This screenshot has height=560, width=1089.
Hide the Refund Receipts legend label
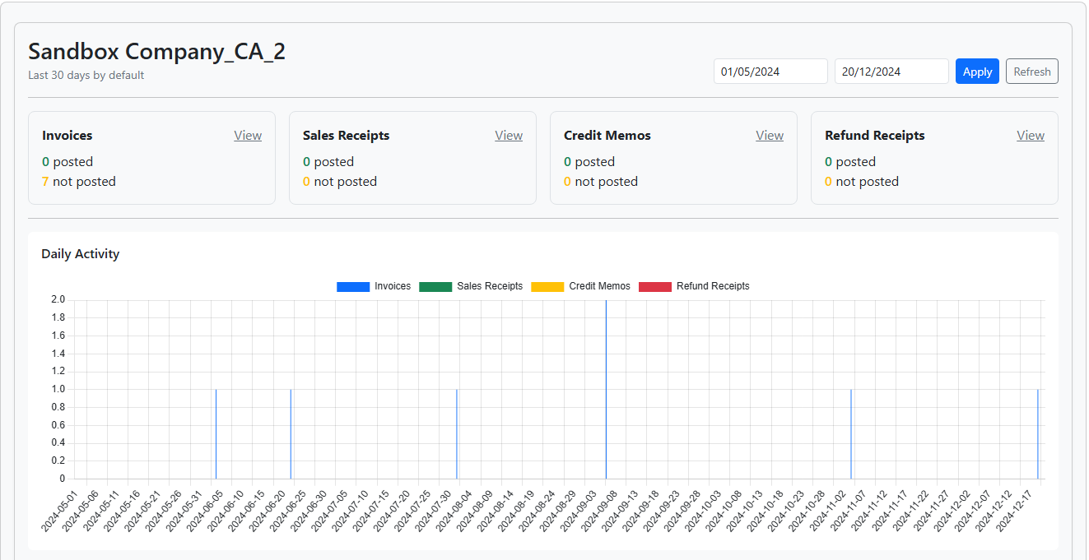[713, 286]
